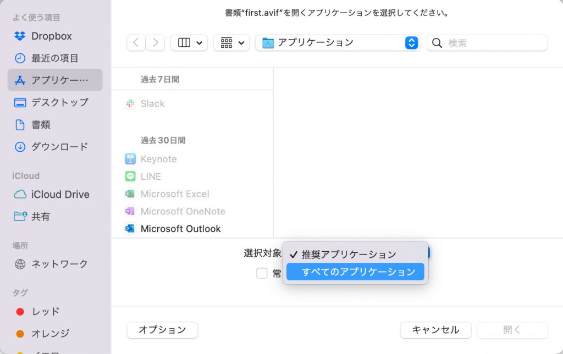Click the 過去30日間 group header
The width and height of the screenshot is (563, 354).
[163, 140]
